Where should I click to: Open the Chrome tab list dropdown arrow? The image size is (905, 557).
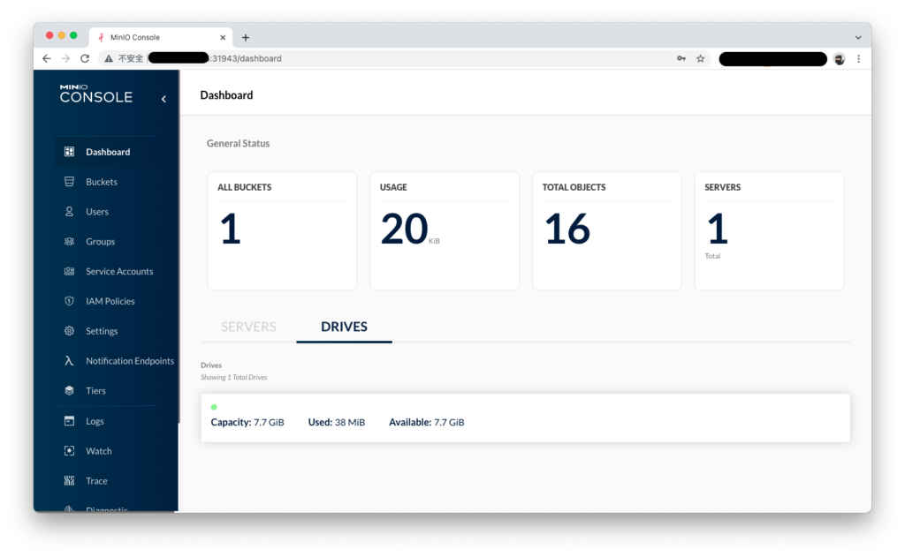point(857,37)
